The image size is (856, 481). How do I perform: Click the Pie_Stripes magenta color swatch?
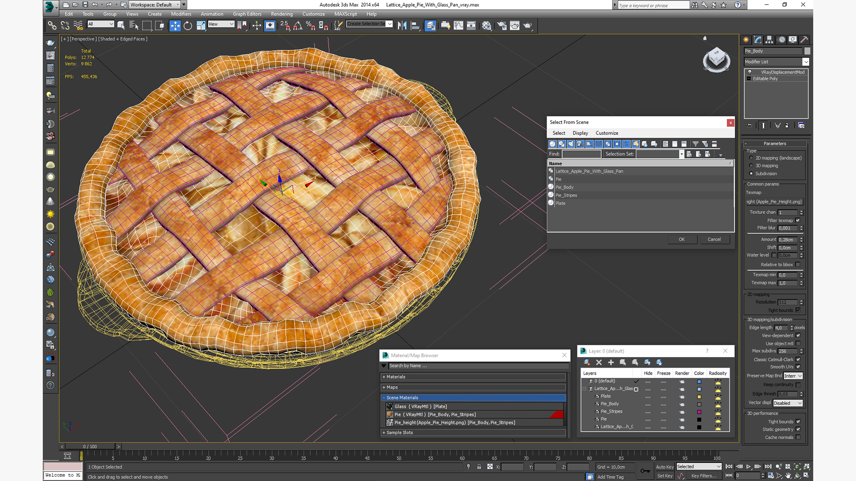699,412
